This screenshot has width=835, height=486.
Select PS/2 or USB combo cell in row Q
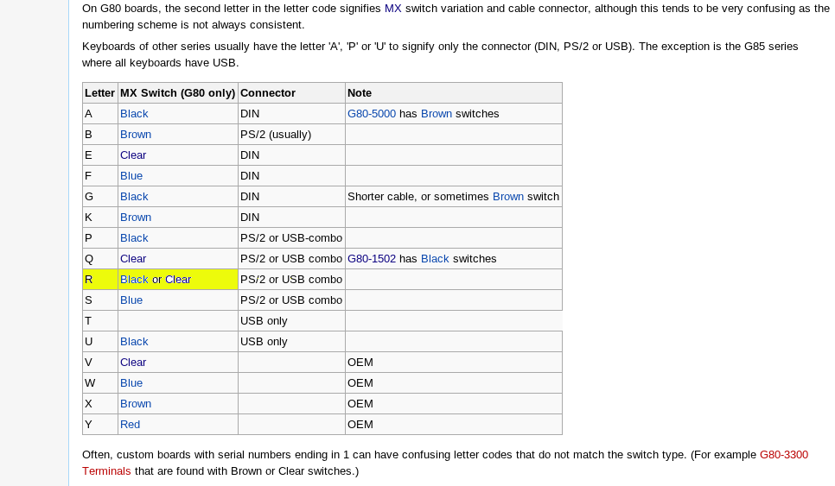(292, 259)
